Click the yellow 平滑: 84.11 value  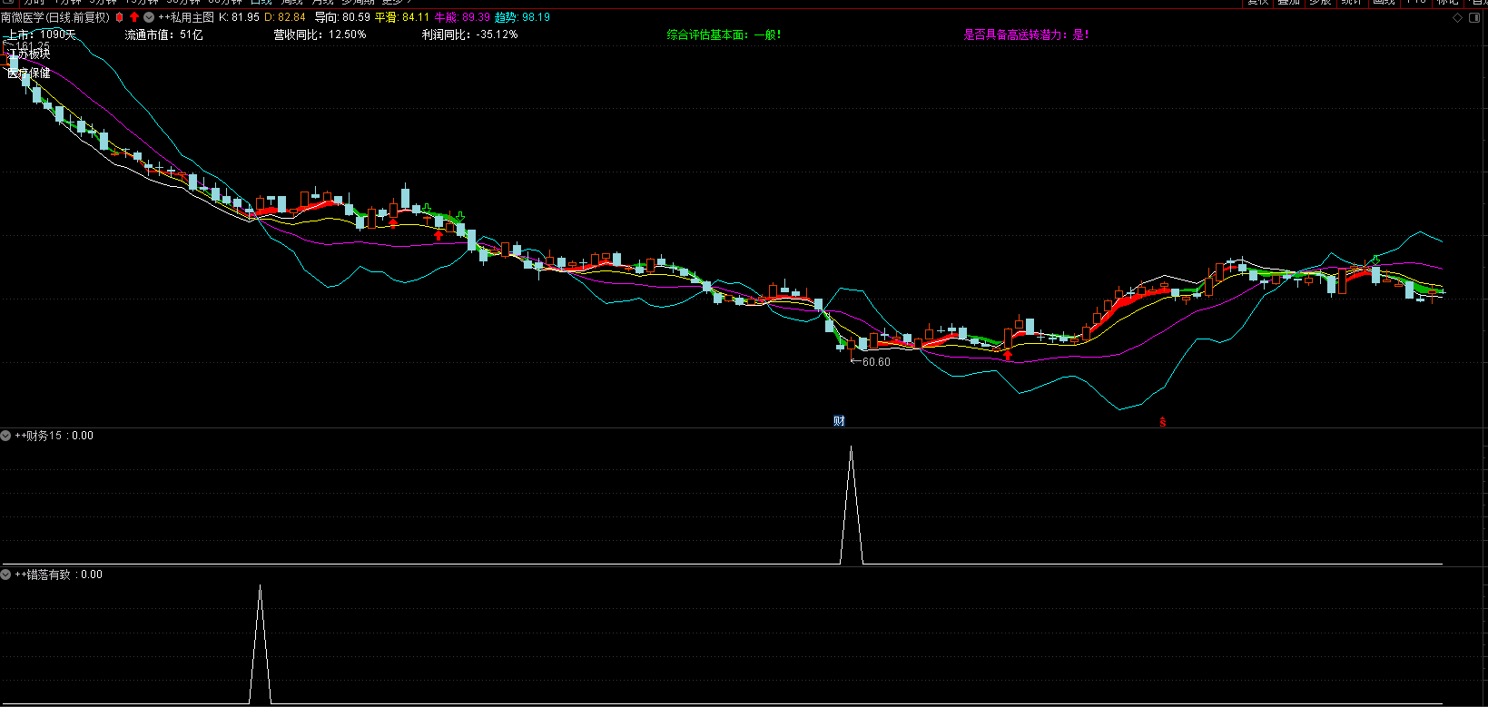tap(402, 17)
